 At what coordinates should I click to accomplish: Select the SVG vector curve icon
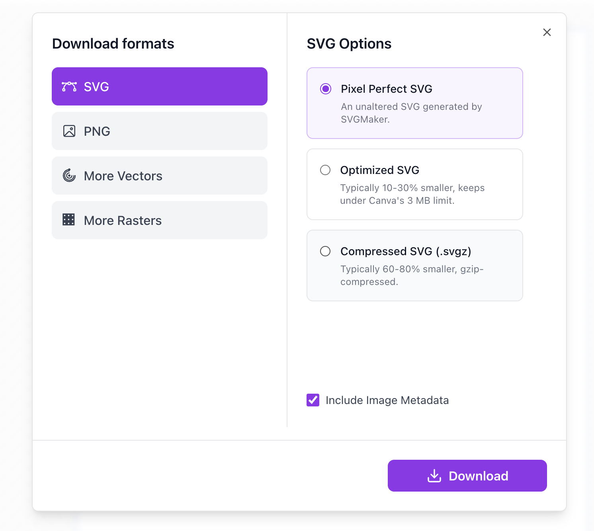pos(68,86)
